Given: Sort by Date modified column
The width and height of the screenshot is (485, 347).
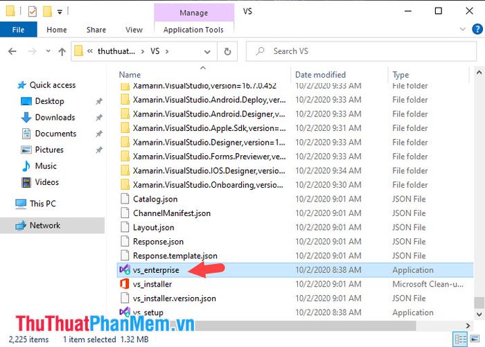Looking at the screenshot, I should [x=320, y=75].
